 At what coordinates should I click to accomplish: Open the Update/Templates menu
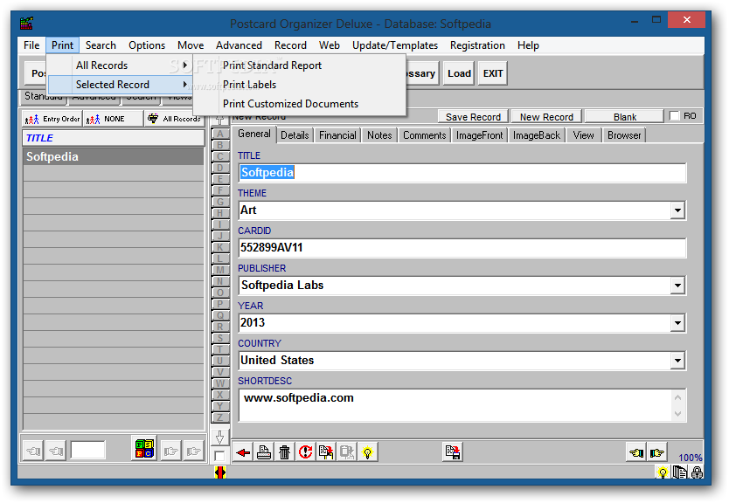tap(395, 45)
